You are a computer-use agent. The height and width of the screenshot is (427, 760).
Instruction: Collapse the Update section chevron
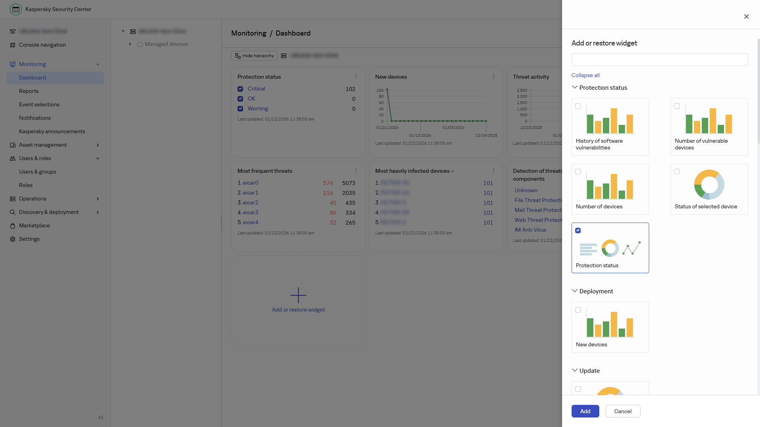[x=575, y=370]
